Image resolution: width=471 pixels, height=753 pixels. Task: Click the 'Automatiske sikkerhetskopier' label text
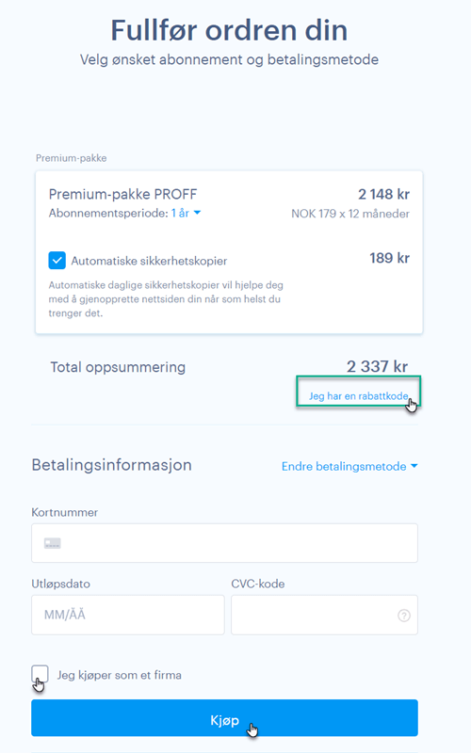point(149,261)
